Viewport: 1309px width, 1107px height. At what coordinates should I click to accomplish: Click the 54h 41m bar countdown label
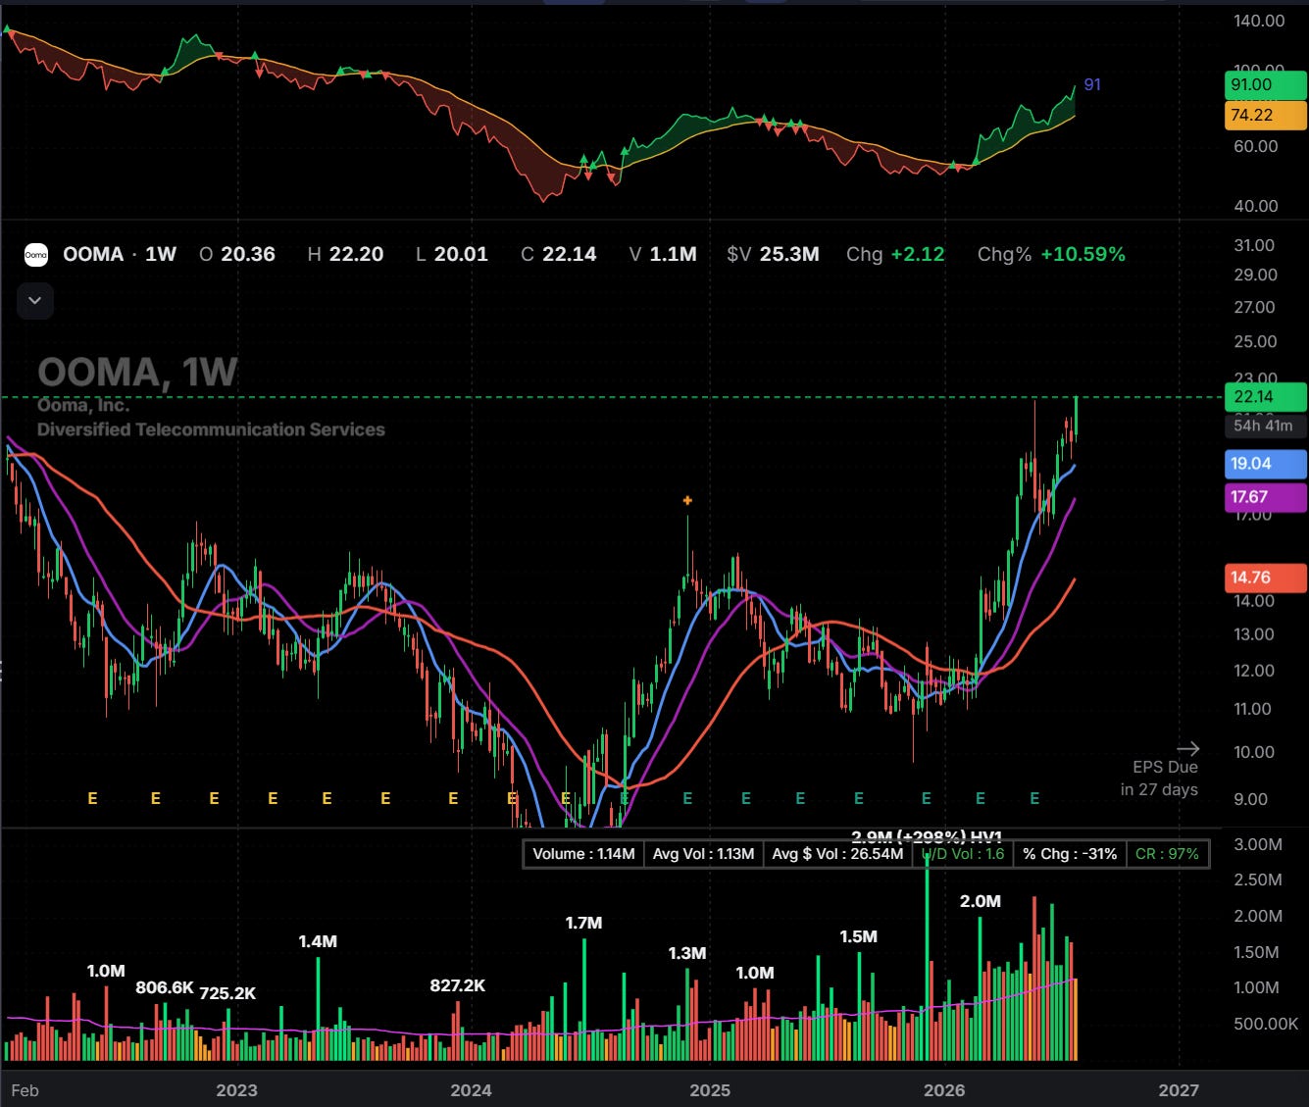[1265, 426]
